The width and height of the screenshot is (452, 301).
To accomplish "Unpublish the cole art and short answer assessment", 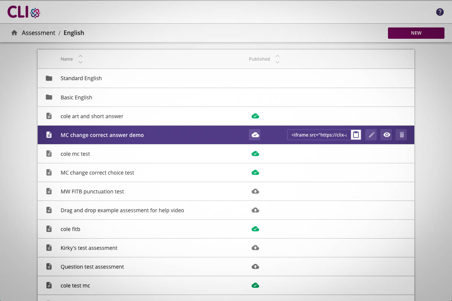I will point(255,116).
